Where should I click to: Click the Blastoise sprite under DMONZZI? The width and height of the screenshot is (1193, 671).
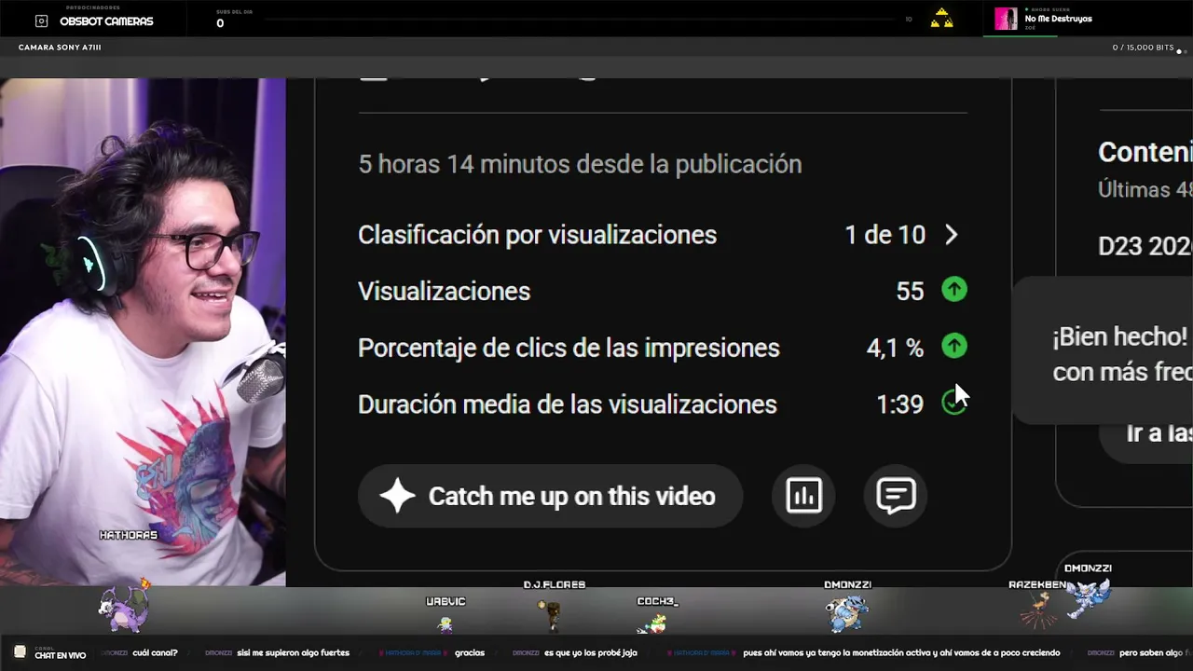(847, 613)
